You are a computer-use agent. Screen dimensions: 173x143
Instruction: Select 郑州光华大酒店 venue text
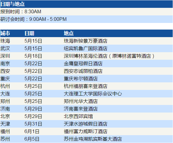81,101
